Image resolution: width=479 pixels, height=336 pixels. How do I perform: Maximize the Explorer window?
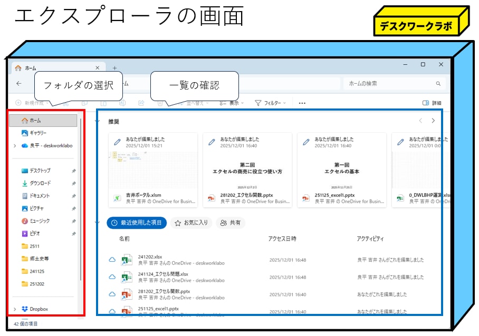(x=423, y=64)
